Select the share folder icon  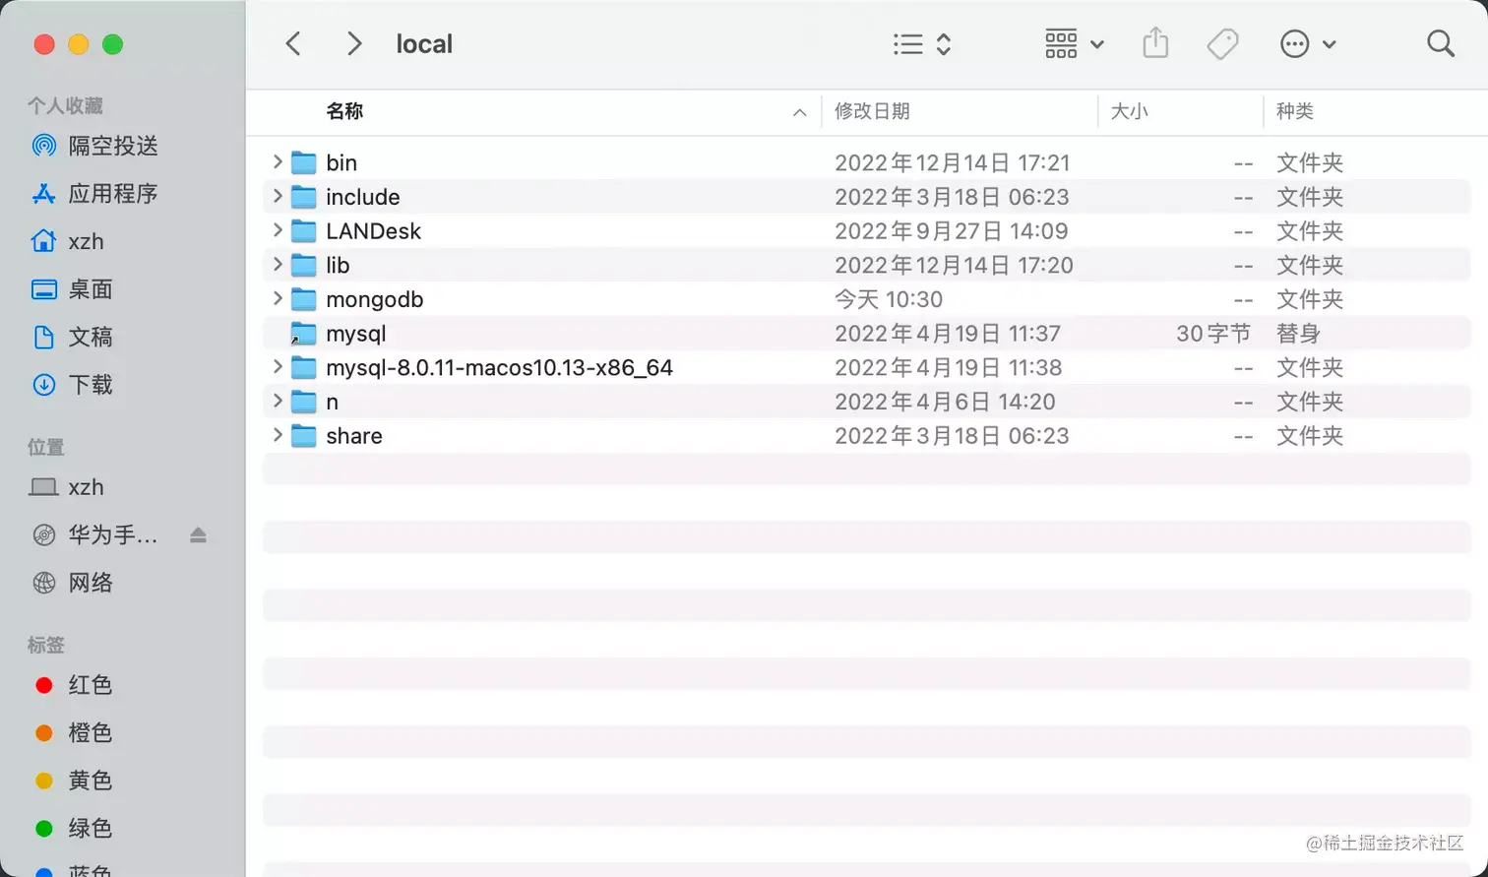304,436
